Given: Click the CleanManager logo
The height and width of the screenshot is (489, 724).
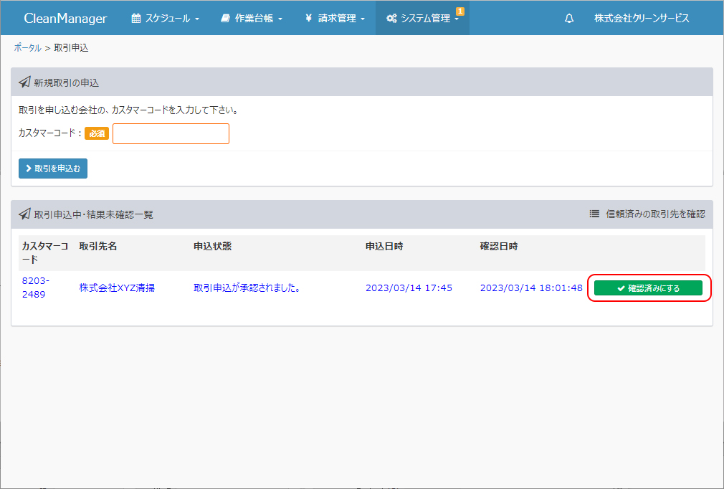Looking at the screenshot, I should [x=65, y=19].
